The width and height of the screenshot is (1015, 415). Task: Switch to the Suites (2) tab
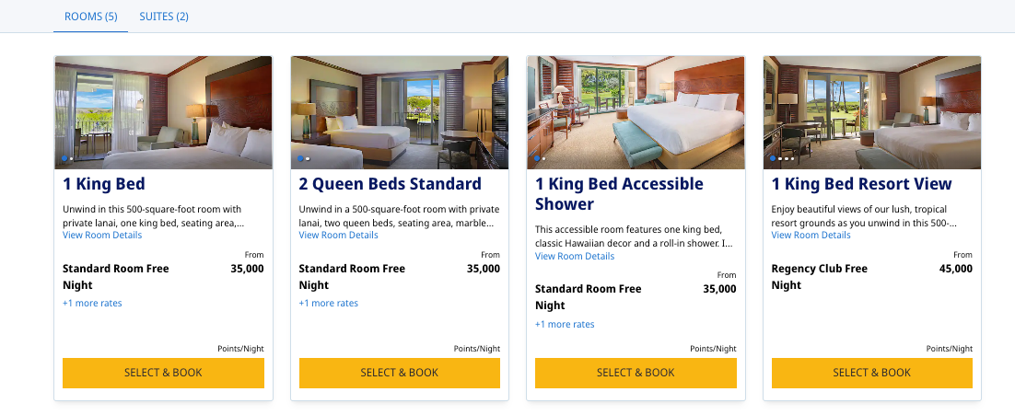pos(164,17)
